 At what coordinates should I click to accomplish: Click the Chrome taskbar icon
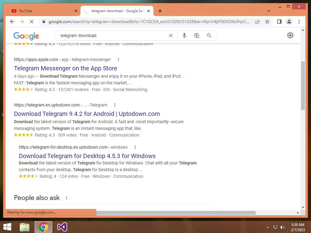pos(43,227)
